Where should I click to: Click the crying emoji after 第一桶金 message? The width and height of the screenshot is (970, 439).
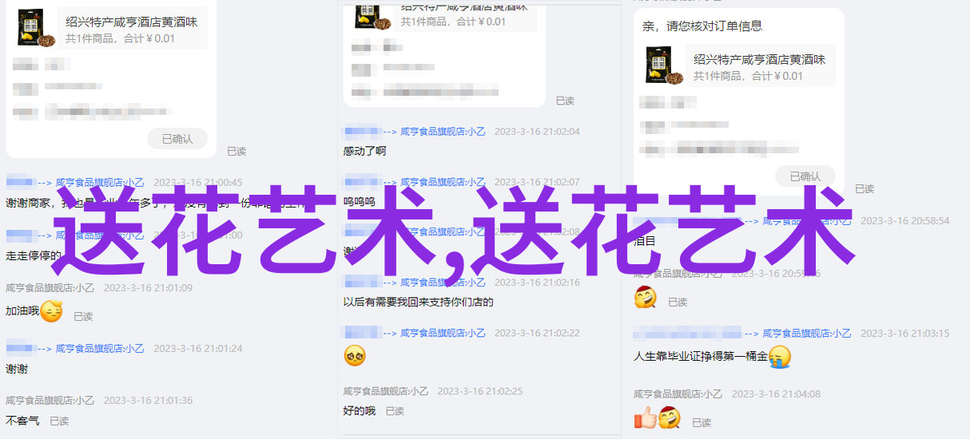(x=780, y=357)
